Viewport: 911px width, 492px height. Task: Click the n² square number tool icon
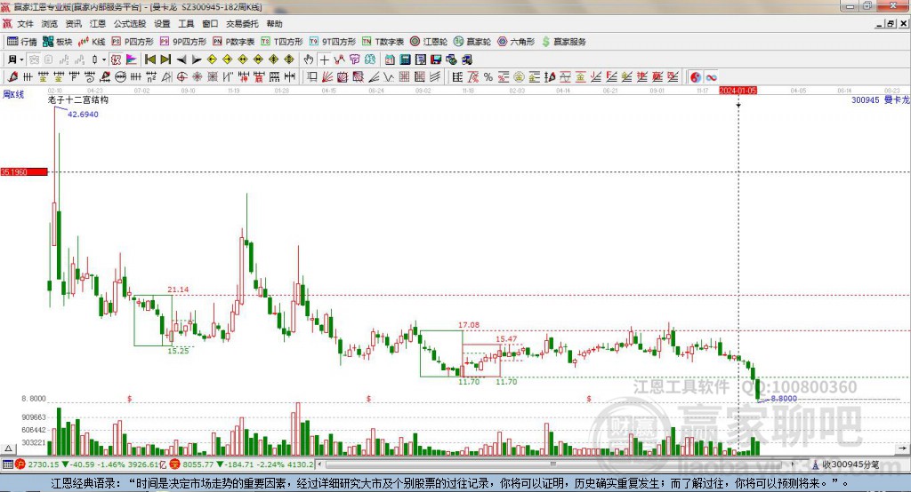point(151,76)
